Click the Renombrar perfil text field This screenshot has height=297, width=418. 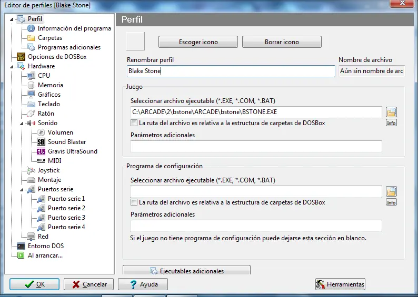click(231, 71)
